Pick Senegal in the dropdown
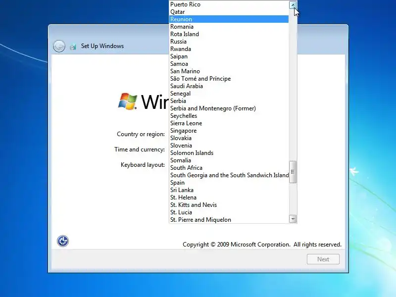 point(229,94)
